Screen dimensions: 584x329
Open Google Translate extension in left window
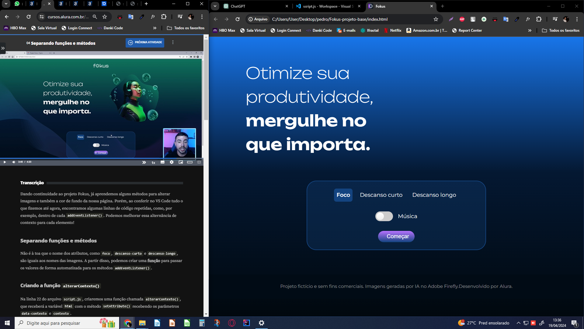pyautogui.click(x=131, y=17)
